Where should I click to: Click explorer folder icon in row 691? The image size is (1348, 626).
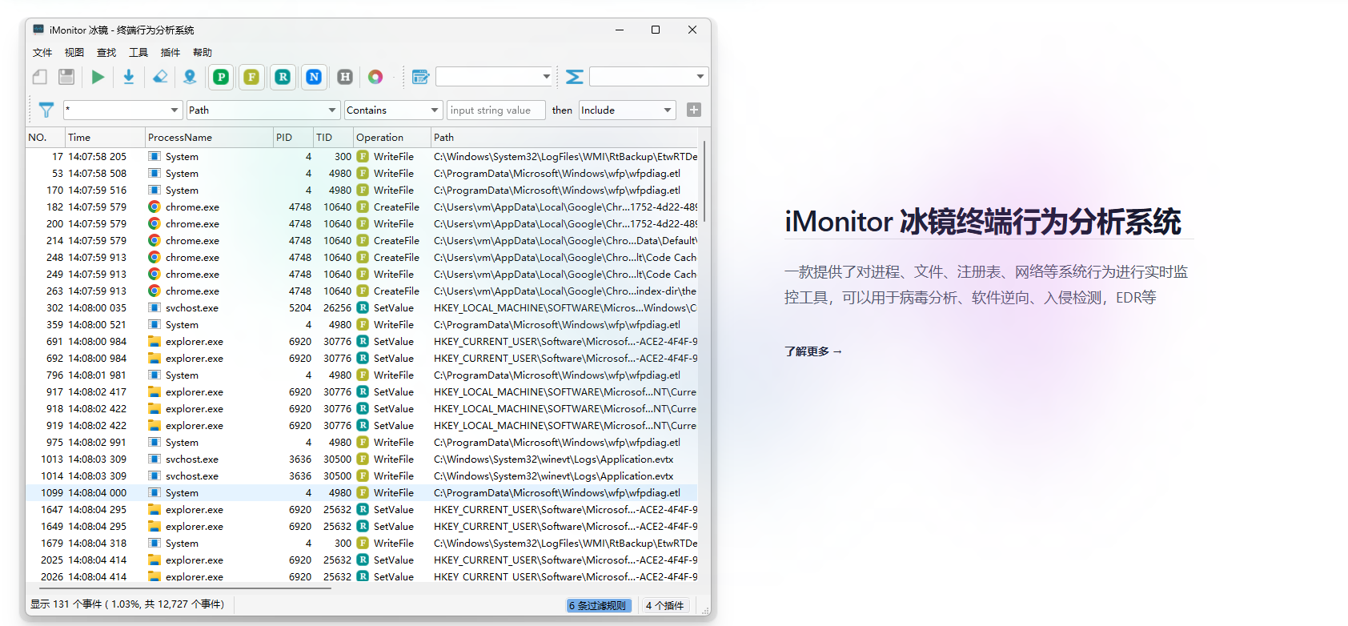coord(154,341)
